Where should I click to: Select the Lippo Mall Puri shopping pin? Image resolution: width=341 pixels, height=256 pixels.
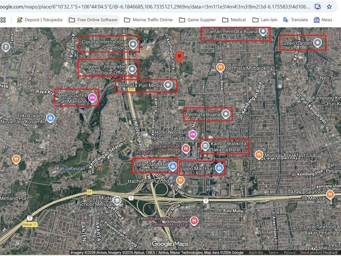(219, 169)
